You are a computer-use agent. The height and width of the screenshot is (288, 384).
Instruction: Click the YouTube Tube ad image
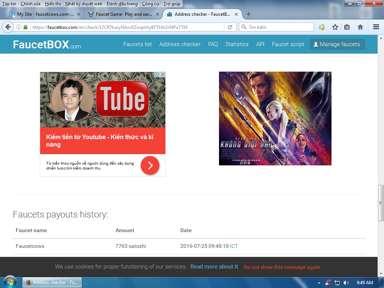point(103,100)
